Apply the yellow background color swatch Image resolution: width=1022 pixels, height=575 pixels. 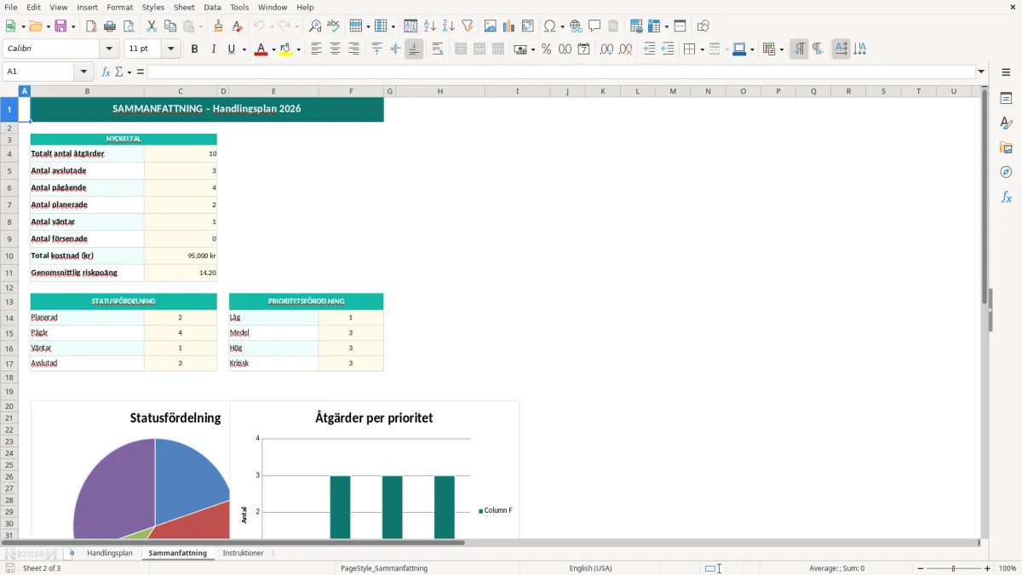[286, 49]
